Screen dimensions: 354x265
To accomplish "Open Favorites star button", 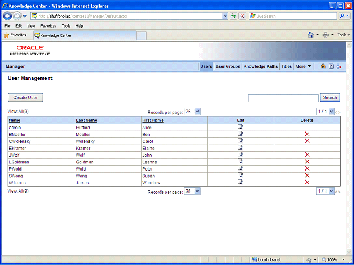I will coord(15,35).
